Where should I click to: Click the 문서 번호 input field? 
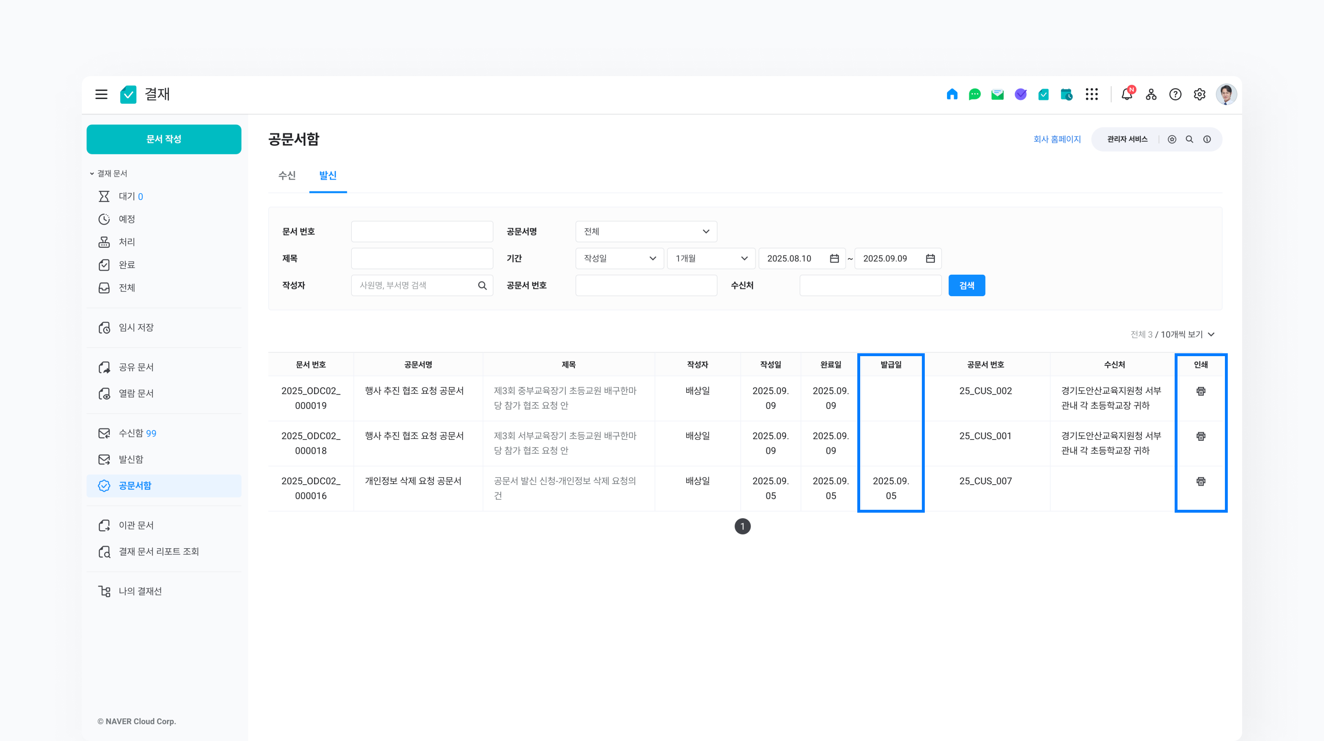pos(421,232)
